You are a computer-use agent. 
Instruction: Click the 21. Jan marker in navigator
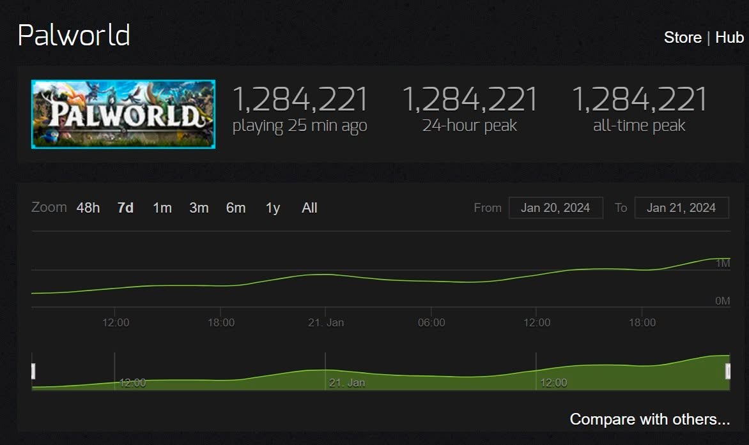(x=346, y=383)
